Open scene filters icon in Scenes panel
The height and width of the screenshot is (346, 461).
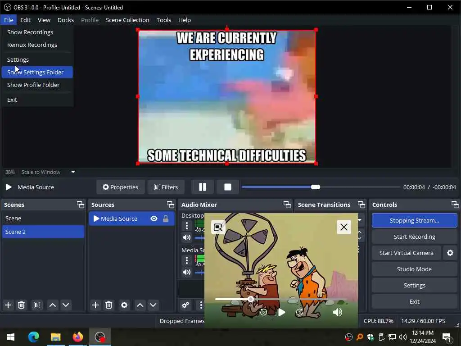37,305
